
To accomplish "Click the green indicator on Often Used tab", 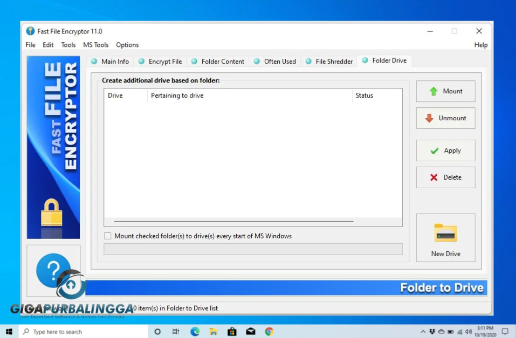I will pyautogui.click(x=257, y=61).
